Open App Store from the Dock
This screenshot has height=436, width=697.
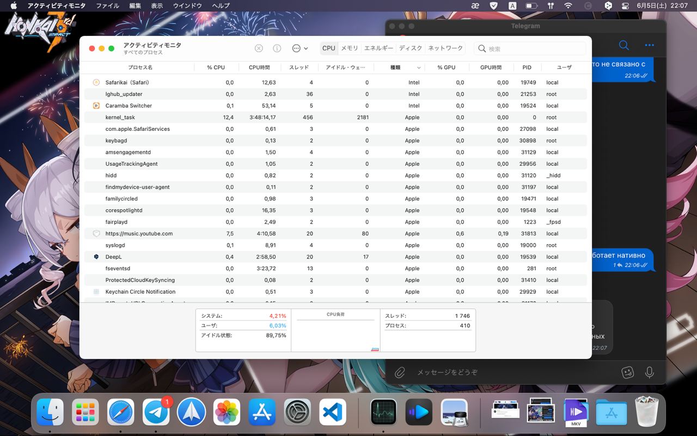(262, 412)
